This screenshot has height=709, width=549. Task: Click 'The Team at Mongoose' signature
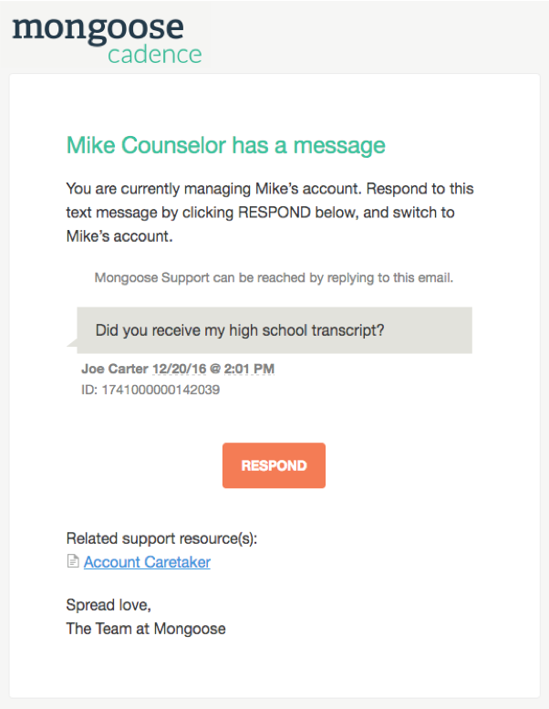146,628
